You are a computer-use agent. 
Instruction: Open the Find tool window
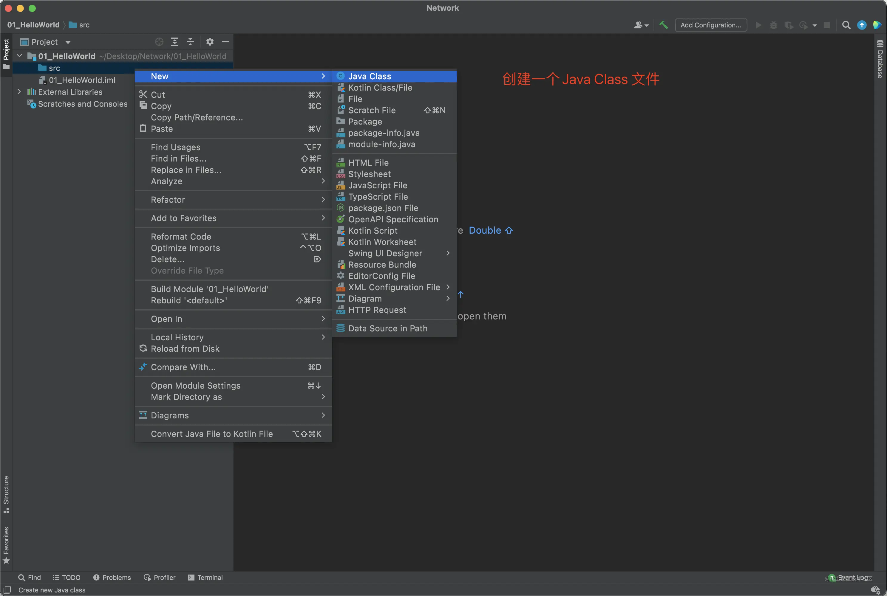click(30, 578)
